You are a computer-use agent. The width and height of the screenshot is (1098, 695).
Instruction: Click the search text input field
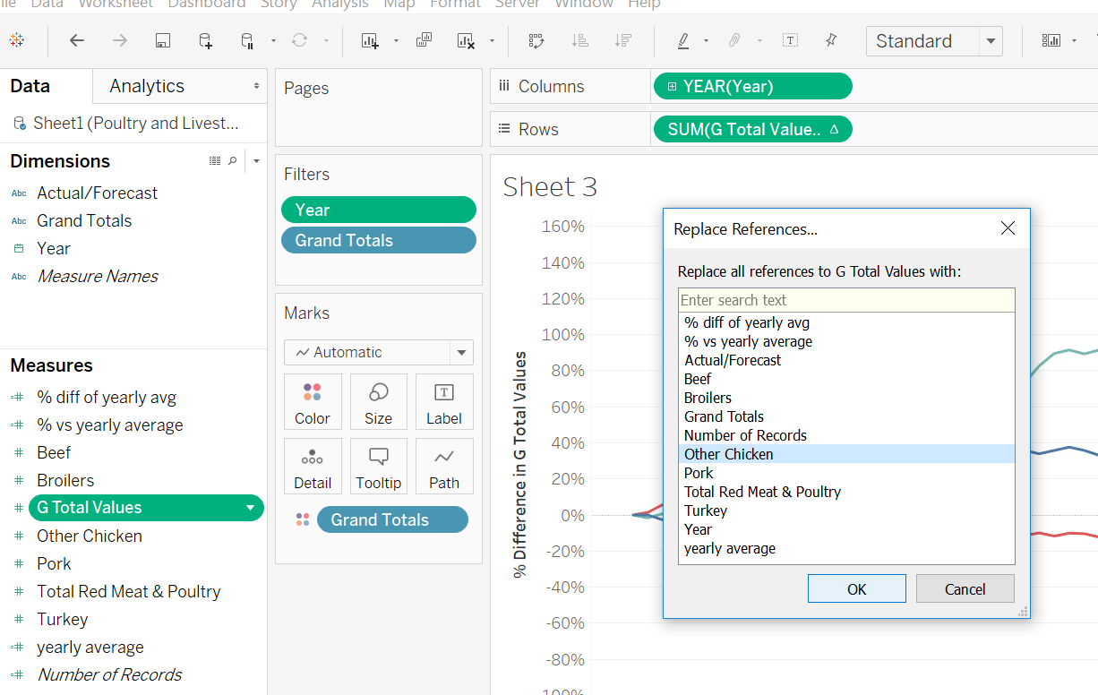[845, 300]
